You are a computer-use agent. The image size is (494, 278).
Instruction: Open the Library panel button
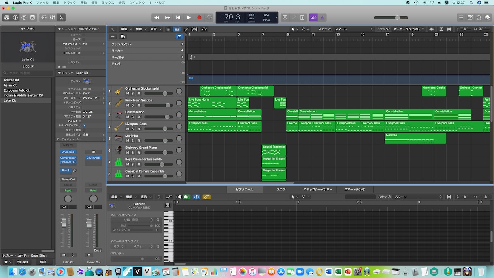point(6,17)
